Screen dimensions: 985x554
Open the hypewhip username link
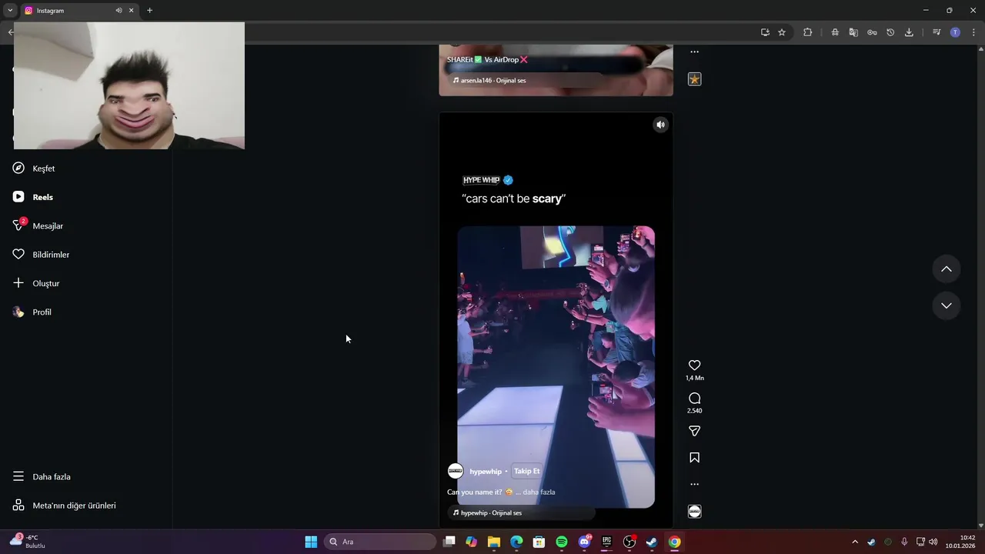point(486,472)
